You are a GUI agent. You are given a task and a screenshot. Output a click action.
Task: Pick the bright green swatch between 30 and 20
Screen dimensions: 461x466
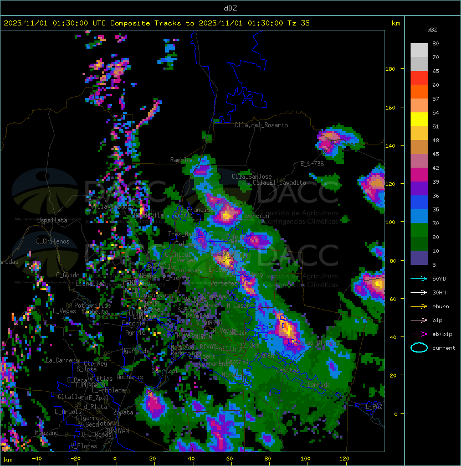click(419, 230)
